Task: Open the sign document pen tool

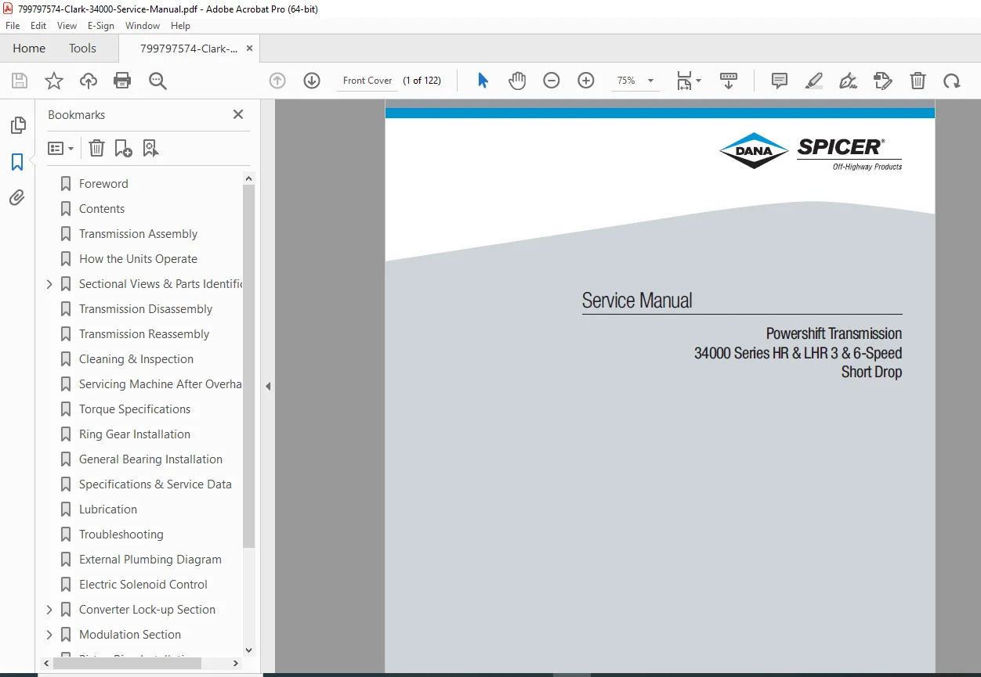Action: click(x=848, y=81)
